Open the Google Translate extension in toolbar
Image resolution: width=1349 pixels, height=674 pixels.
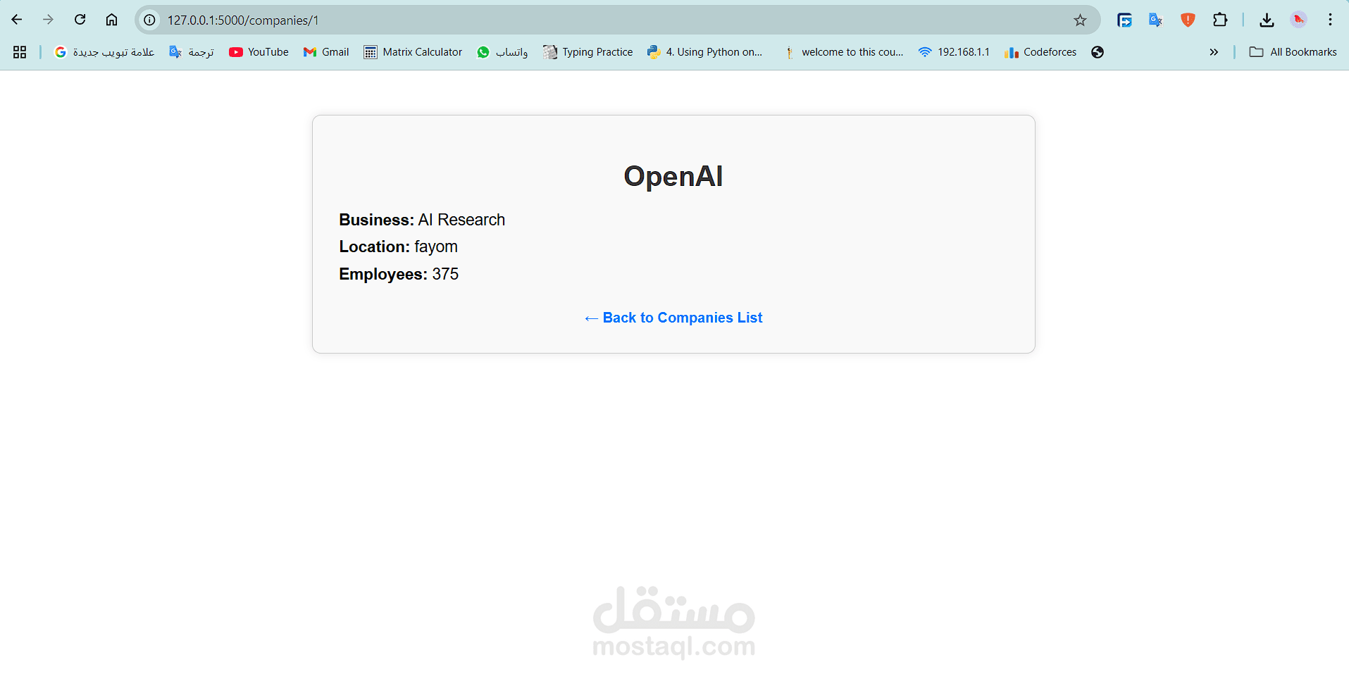click(1155, 20)
